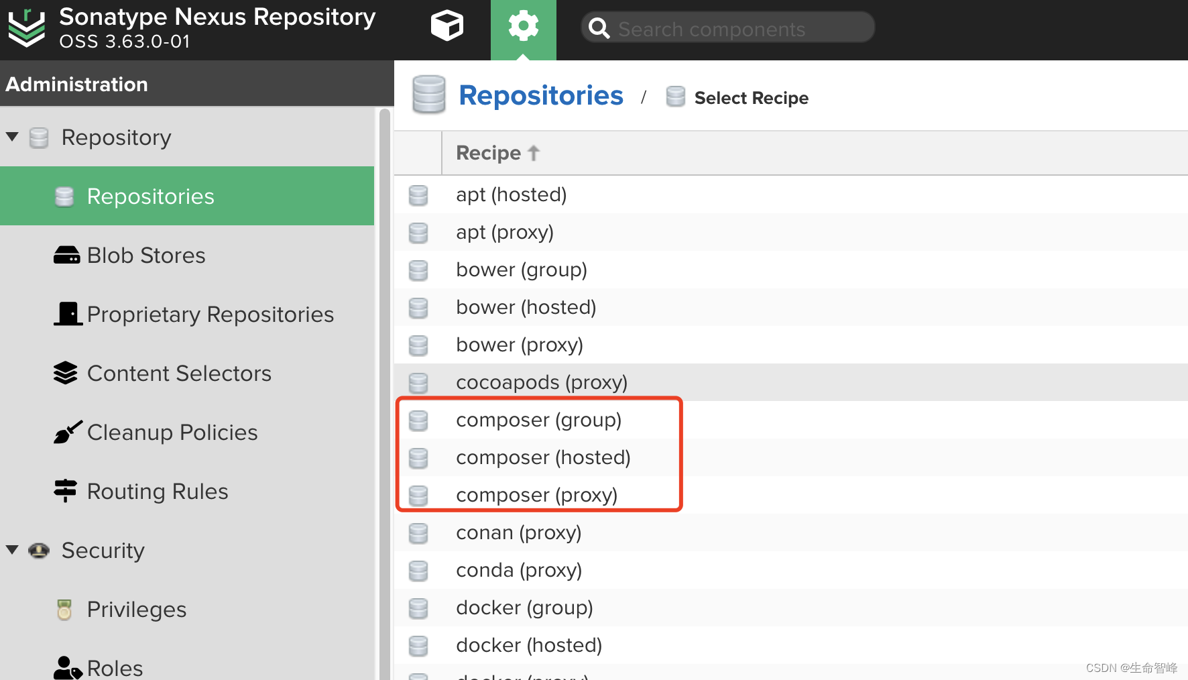Click the database icon beside cocoapods (proxy)
This screenshot has width=1188, height=680.
tap(418, 383)
